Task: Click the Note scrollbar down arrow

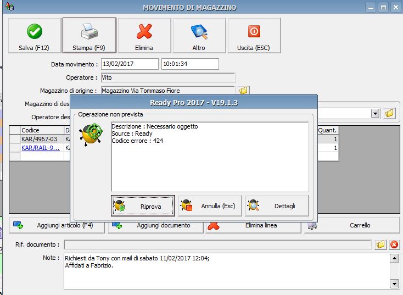Action: (x=394, y=283)
